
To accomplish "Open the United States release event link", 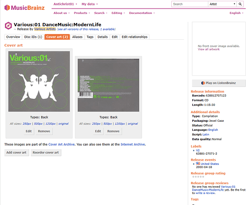I will (x=210, y=164).
